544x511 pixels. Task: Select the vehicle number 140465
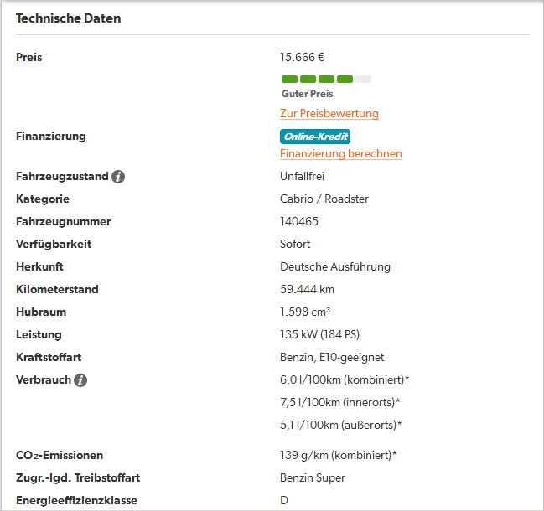[299, 222]
